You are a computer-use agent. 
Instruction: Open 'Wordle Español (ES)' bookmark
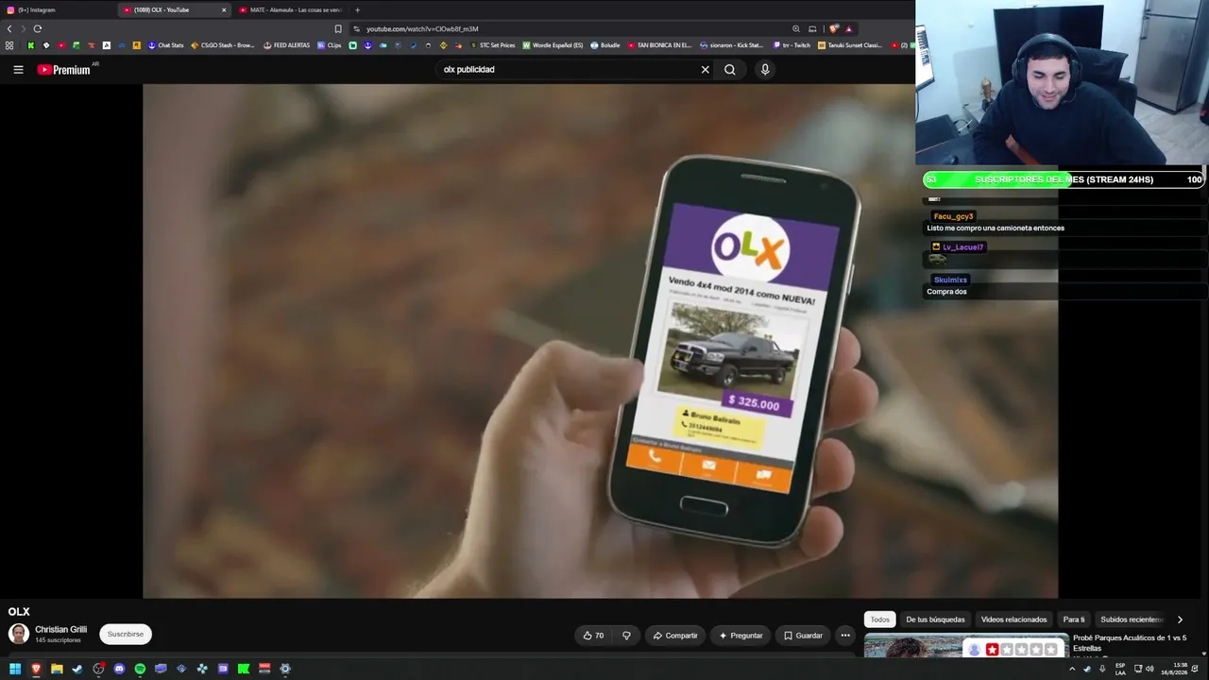click(x=553, y=45)
